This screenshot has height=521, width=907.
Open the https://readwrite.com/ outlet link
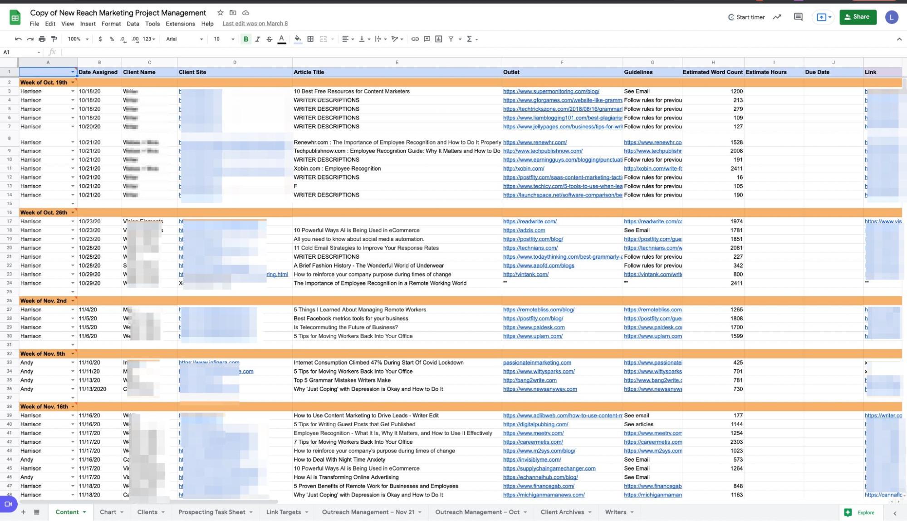pos(529,221)
